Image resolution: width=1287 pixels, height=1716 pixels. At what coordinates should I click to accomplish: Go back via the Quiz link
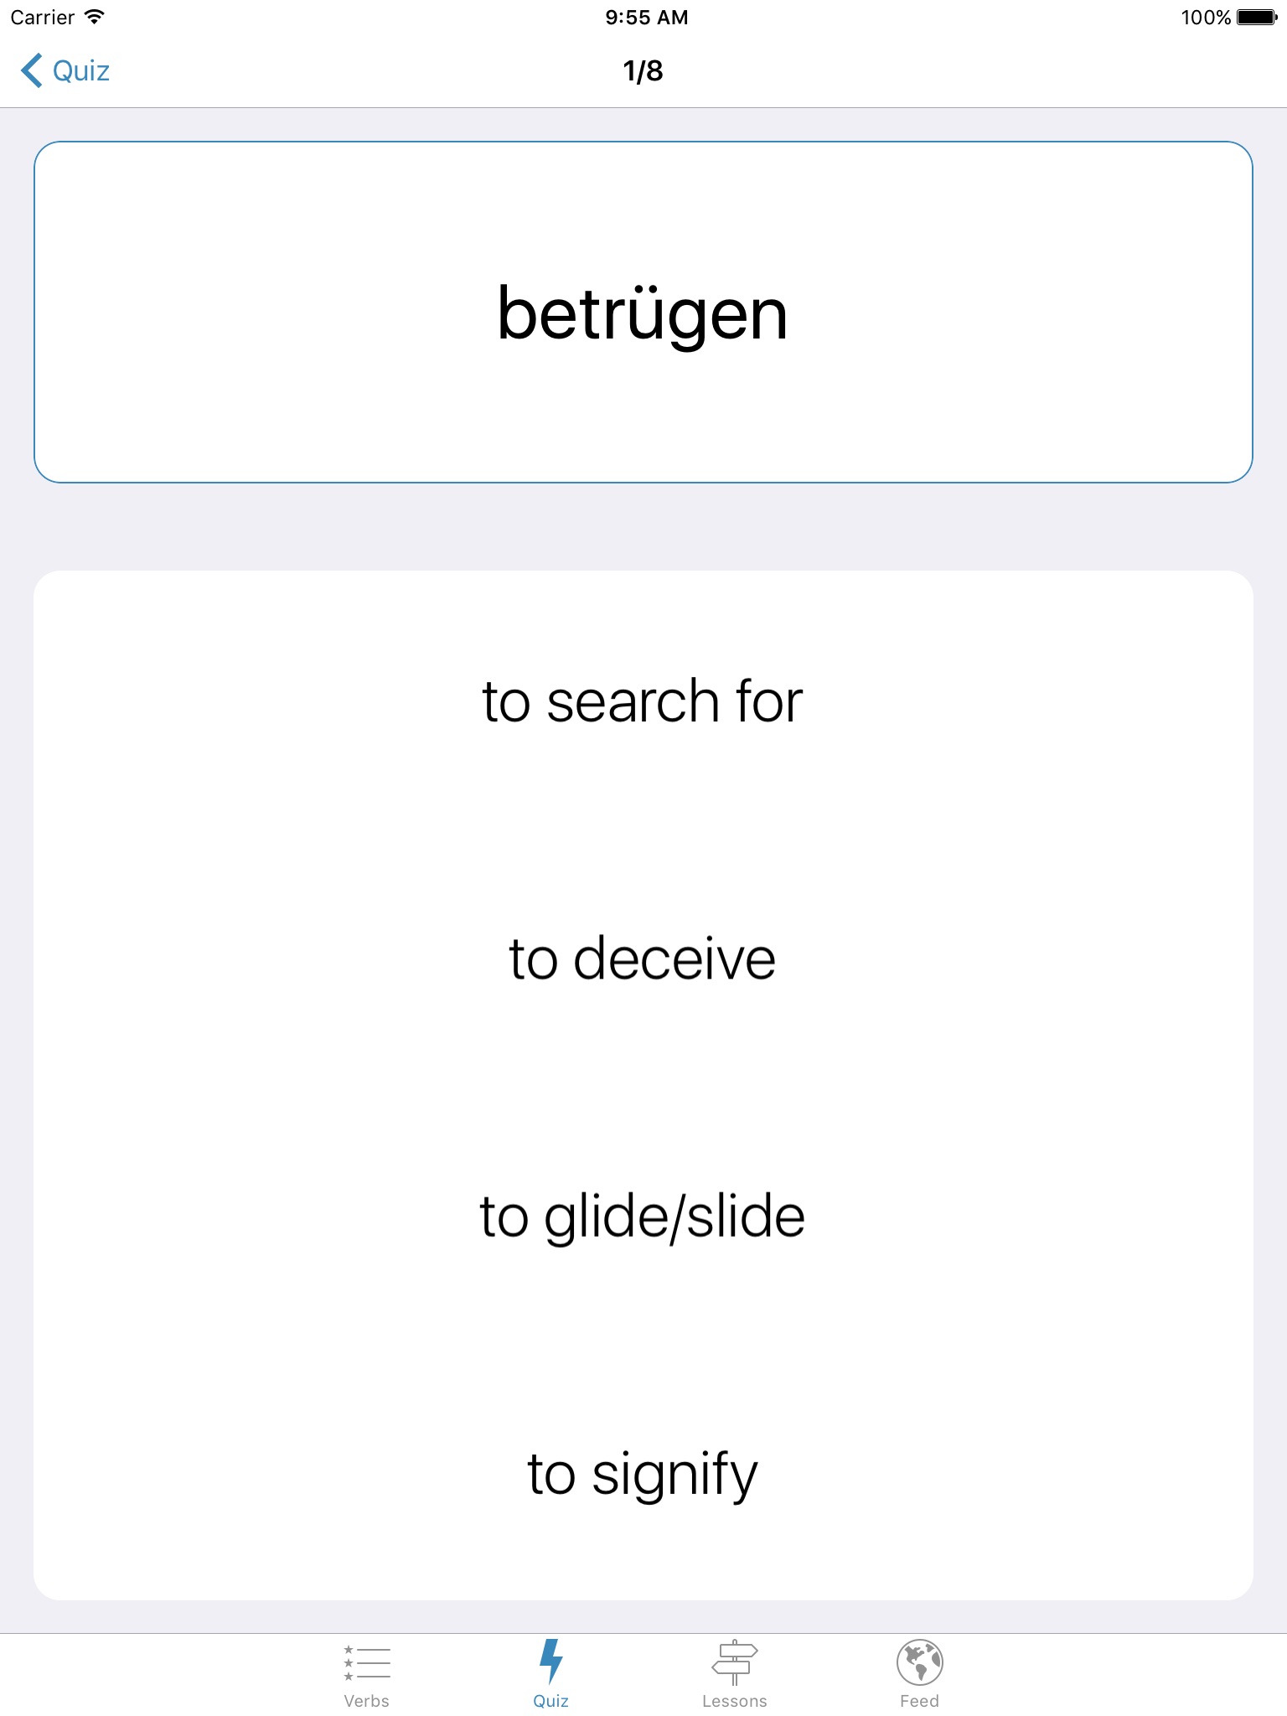click(x=81, y=71)
